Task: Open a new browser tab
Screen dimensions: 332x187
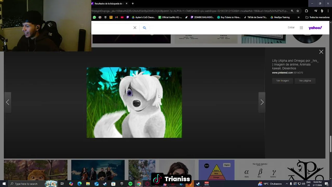Action: [x=133, y=4]
